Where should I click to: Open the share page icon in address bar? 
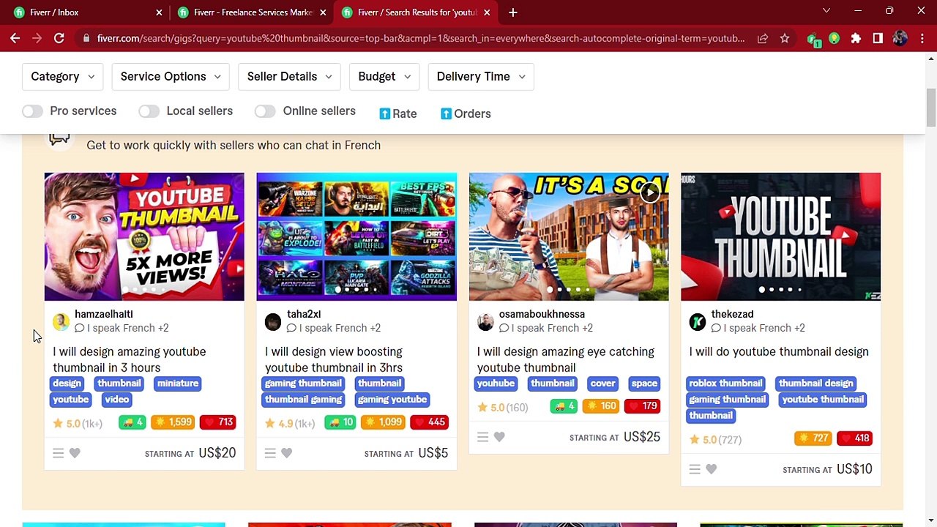coord(763,38)
